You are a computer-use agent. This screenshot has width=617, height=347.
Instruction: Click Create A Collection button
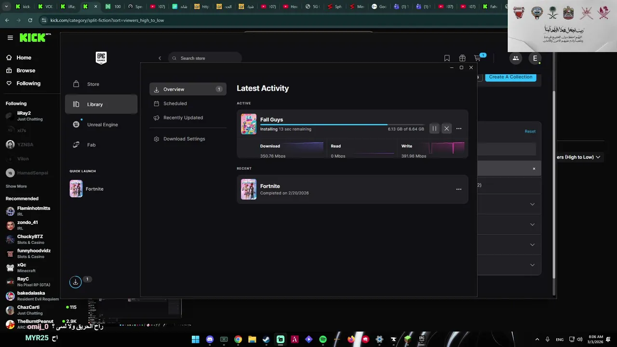pos(510,77)
